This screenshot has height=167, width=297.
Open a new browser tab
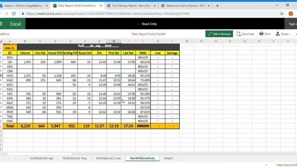coord(217,6)
